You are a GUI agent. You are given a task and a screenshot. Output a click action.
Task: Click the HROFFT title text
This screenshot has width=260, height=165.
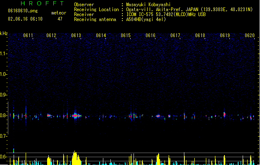coord(43,3)
